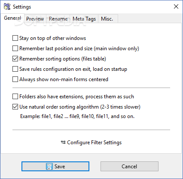Uncheck Remember sorting options (files table)
183x179 pixels.
(x=15, y=59)
